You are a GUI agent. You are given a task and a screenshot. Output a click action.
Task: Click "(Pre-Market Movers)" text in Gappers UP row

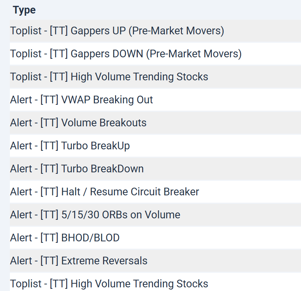click(176, 31)
